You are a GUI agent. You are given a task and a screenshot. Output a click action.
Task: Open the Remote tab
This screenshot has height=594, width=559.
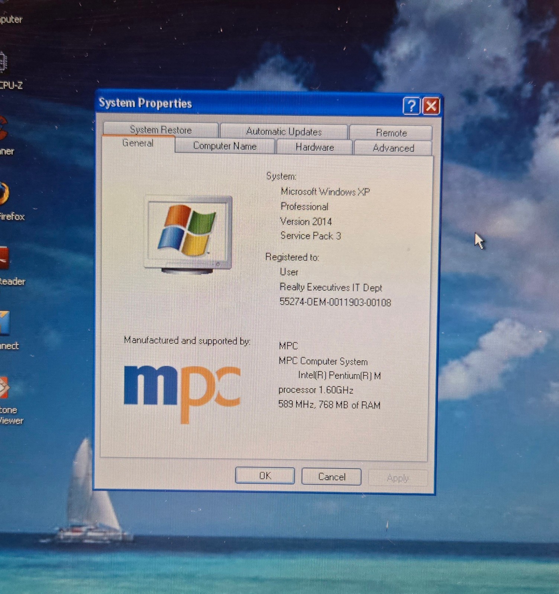coord(391,133)
